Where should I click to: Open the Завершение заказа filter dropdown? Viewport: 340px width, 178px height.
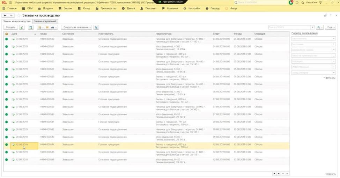(x=334, y=50)
